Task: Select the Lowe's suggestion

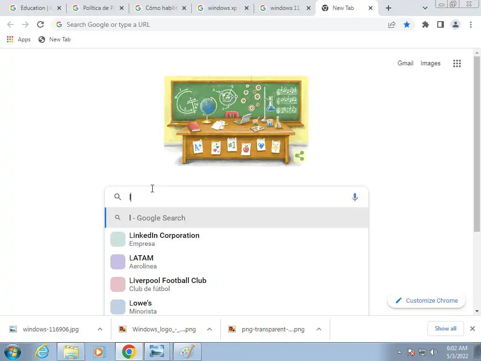Action: click(x=236, y=306)
